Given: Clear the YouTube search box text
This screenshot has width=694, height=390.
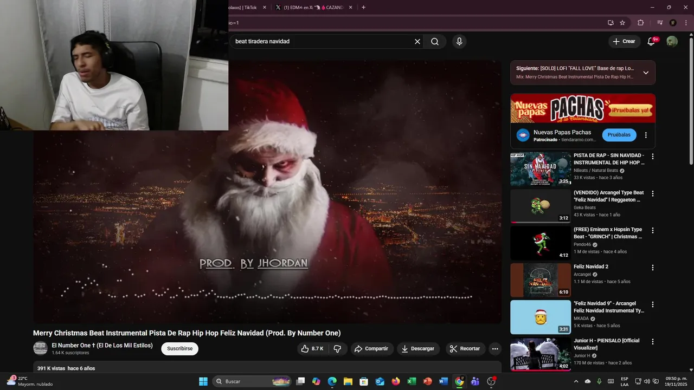Looking at the screenshot, I should coord(417,42).
